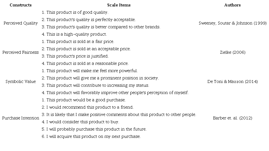Click the Sweeney, Soutar & Johnson (1999) citation
This screenshot has height=151, width=269.
coord(232,23)
